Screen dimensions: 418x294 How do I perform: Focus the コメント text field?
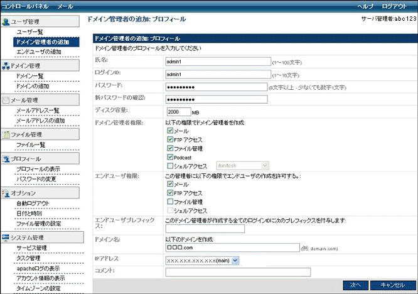[238, 272]
